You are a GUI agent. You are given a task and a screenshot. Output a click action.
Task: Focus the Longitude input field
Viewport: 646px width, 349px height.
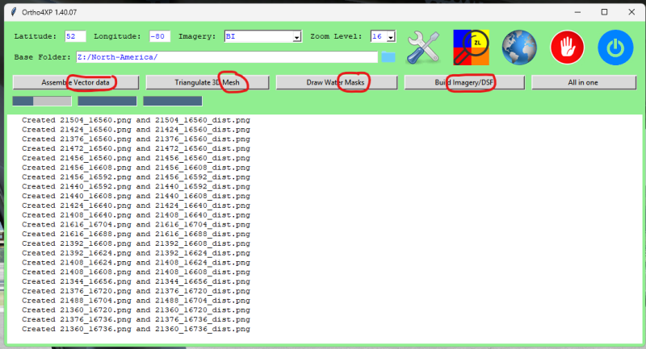[x=159, y=36]
